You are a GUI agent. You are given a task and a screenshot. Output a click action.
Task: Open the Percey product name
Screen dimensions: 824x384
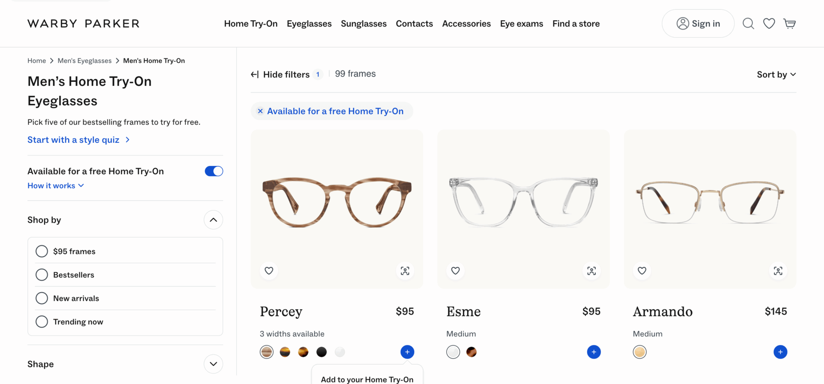tap(281, 311)
